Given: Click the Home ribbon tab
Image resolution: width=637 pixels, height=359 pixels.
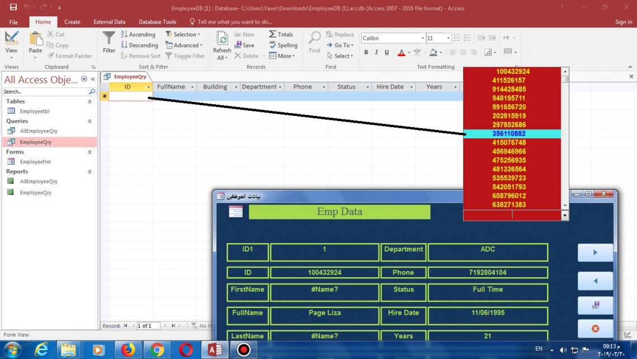Looking at the screenshot, I should click(43, 22).
